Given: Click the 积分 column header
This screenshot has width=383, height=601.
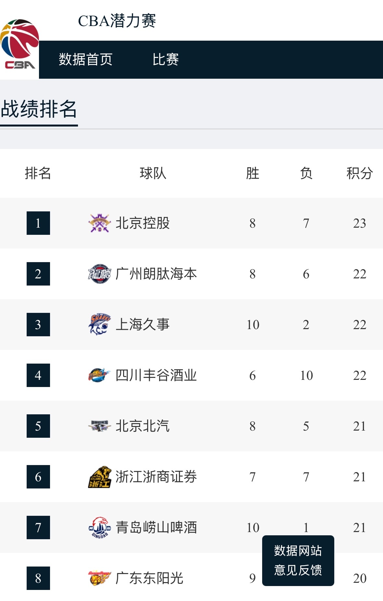Looking at the screenshot, I should [359, 173].
